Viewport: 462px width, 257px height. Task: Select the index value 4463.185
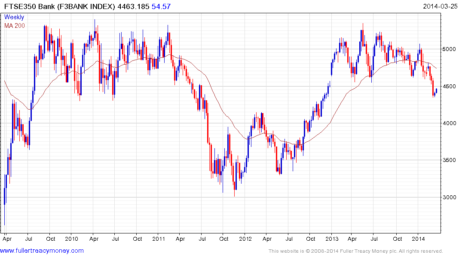(134, 6)
